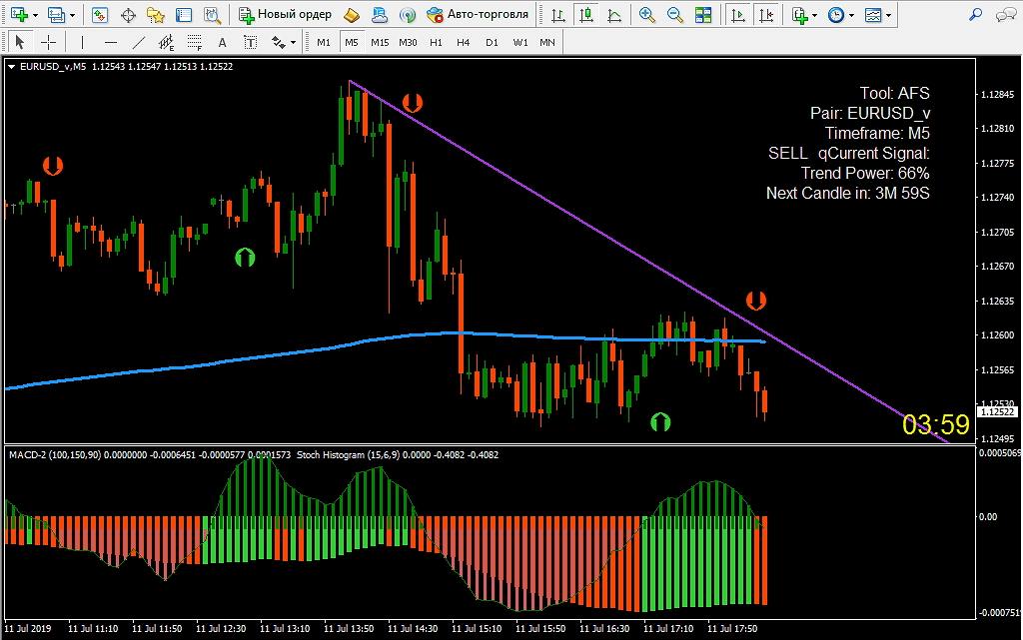Show the Data Window crosshair icon
The image size is (1023, 640).
pos(129,15)
